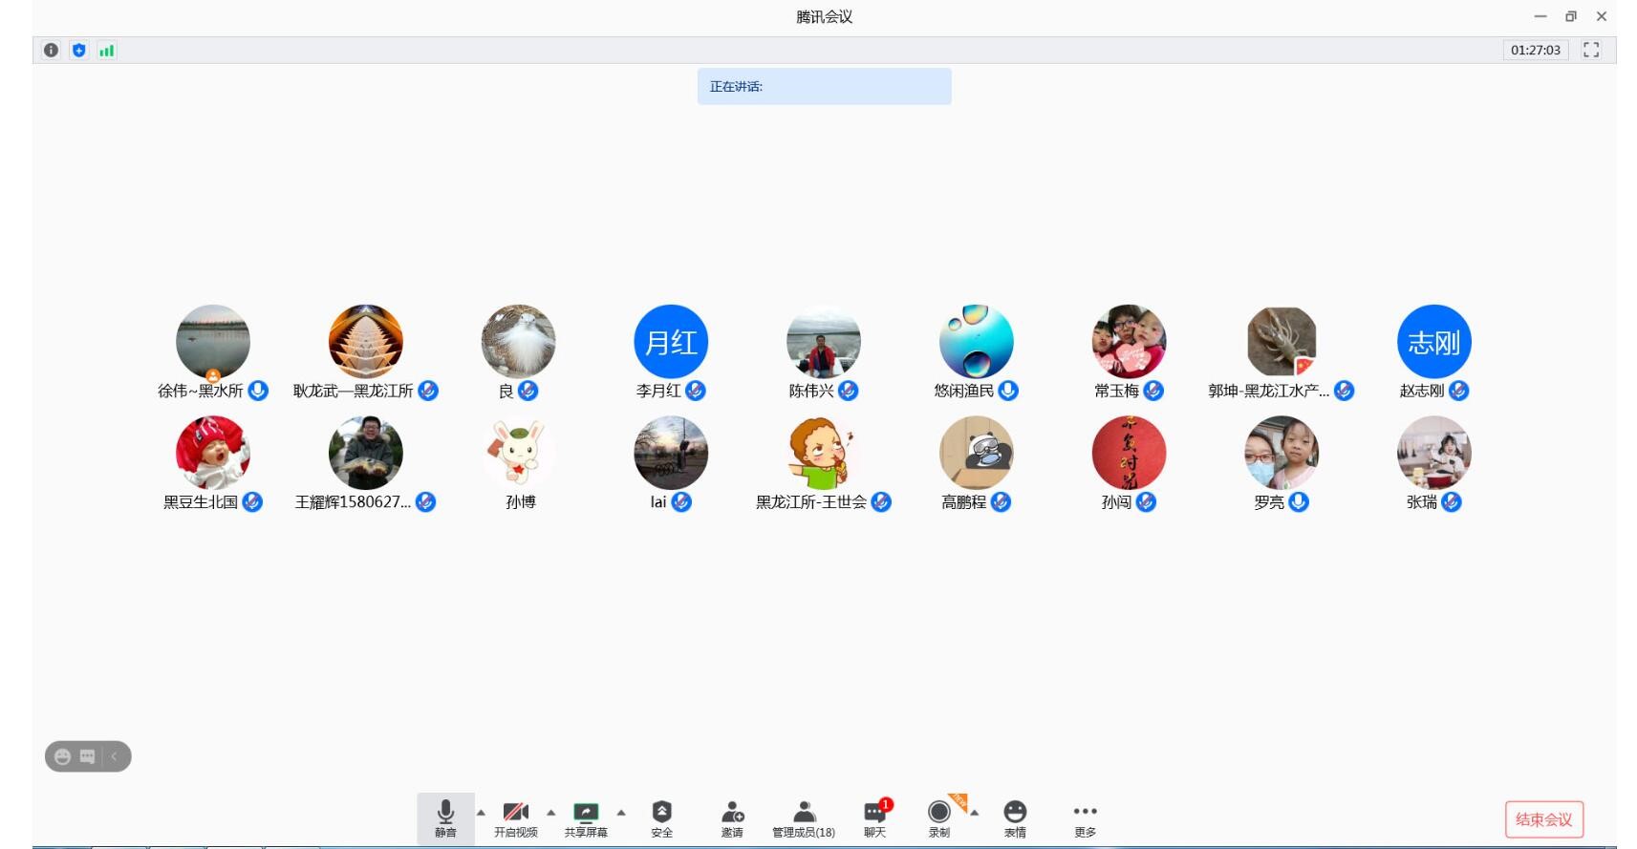Click the blue security shield status icon
The width and height of the screenshot is (1637, 849).
tap(79, 51)
